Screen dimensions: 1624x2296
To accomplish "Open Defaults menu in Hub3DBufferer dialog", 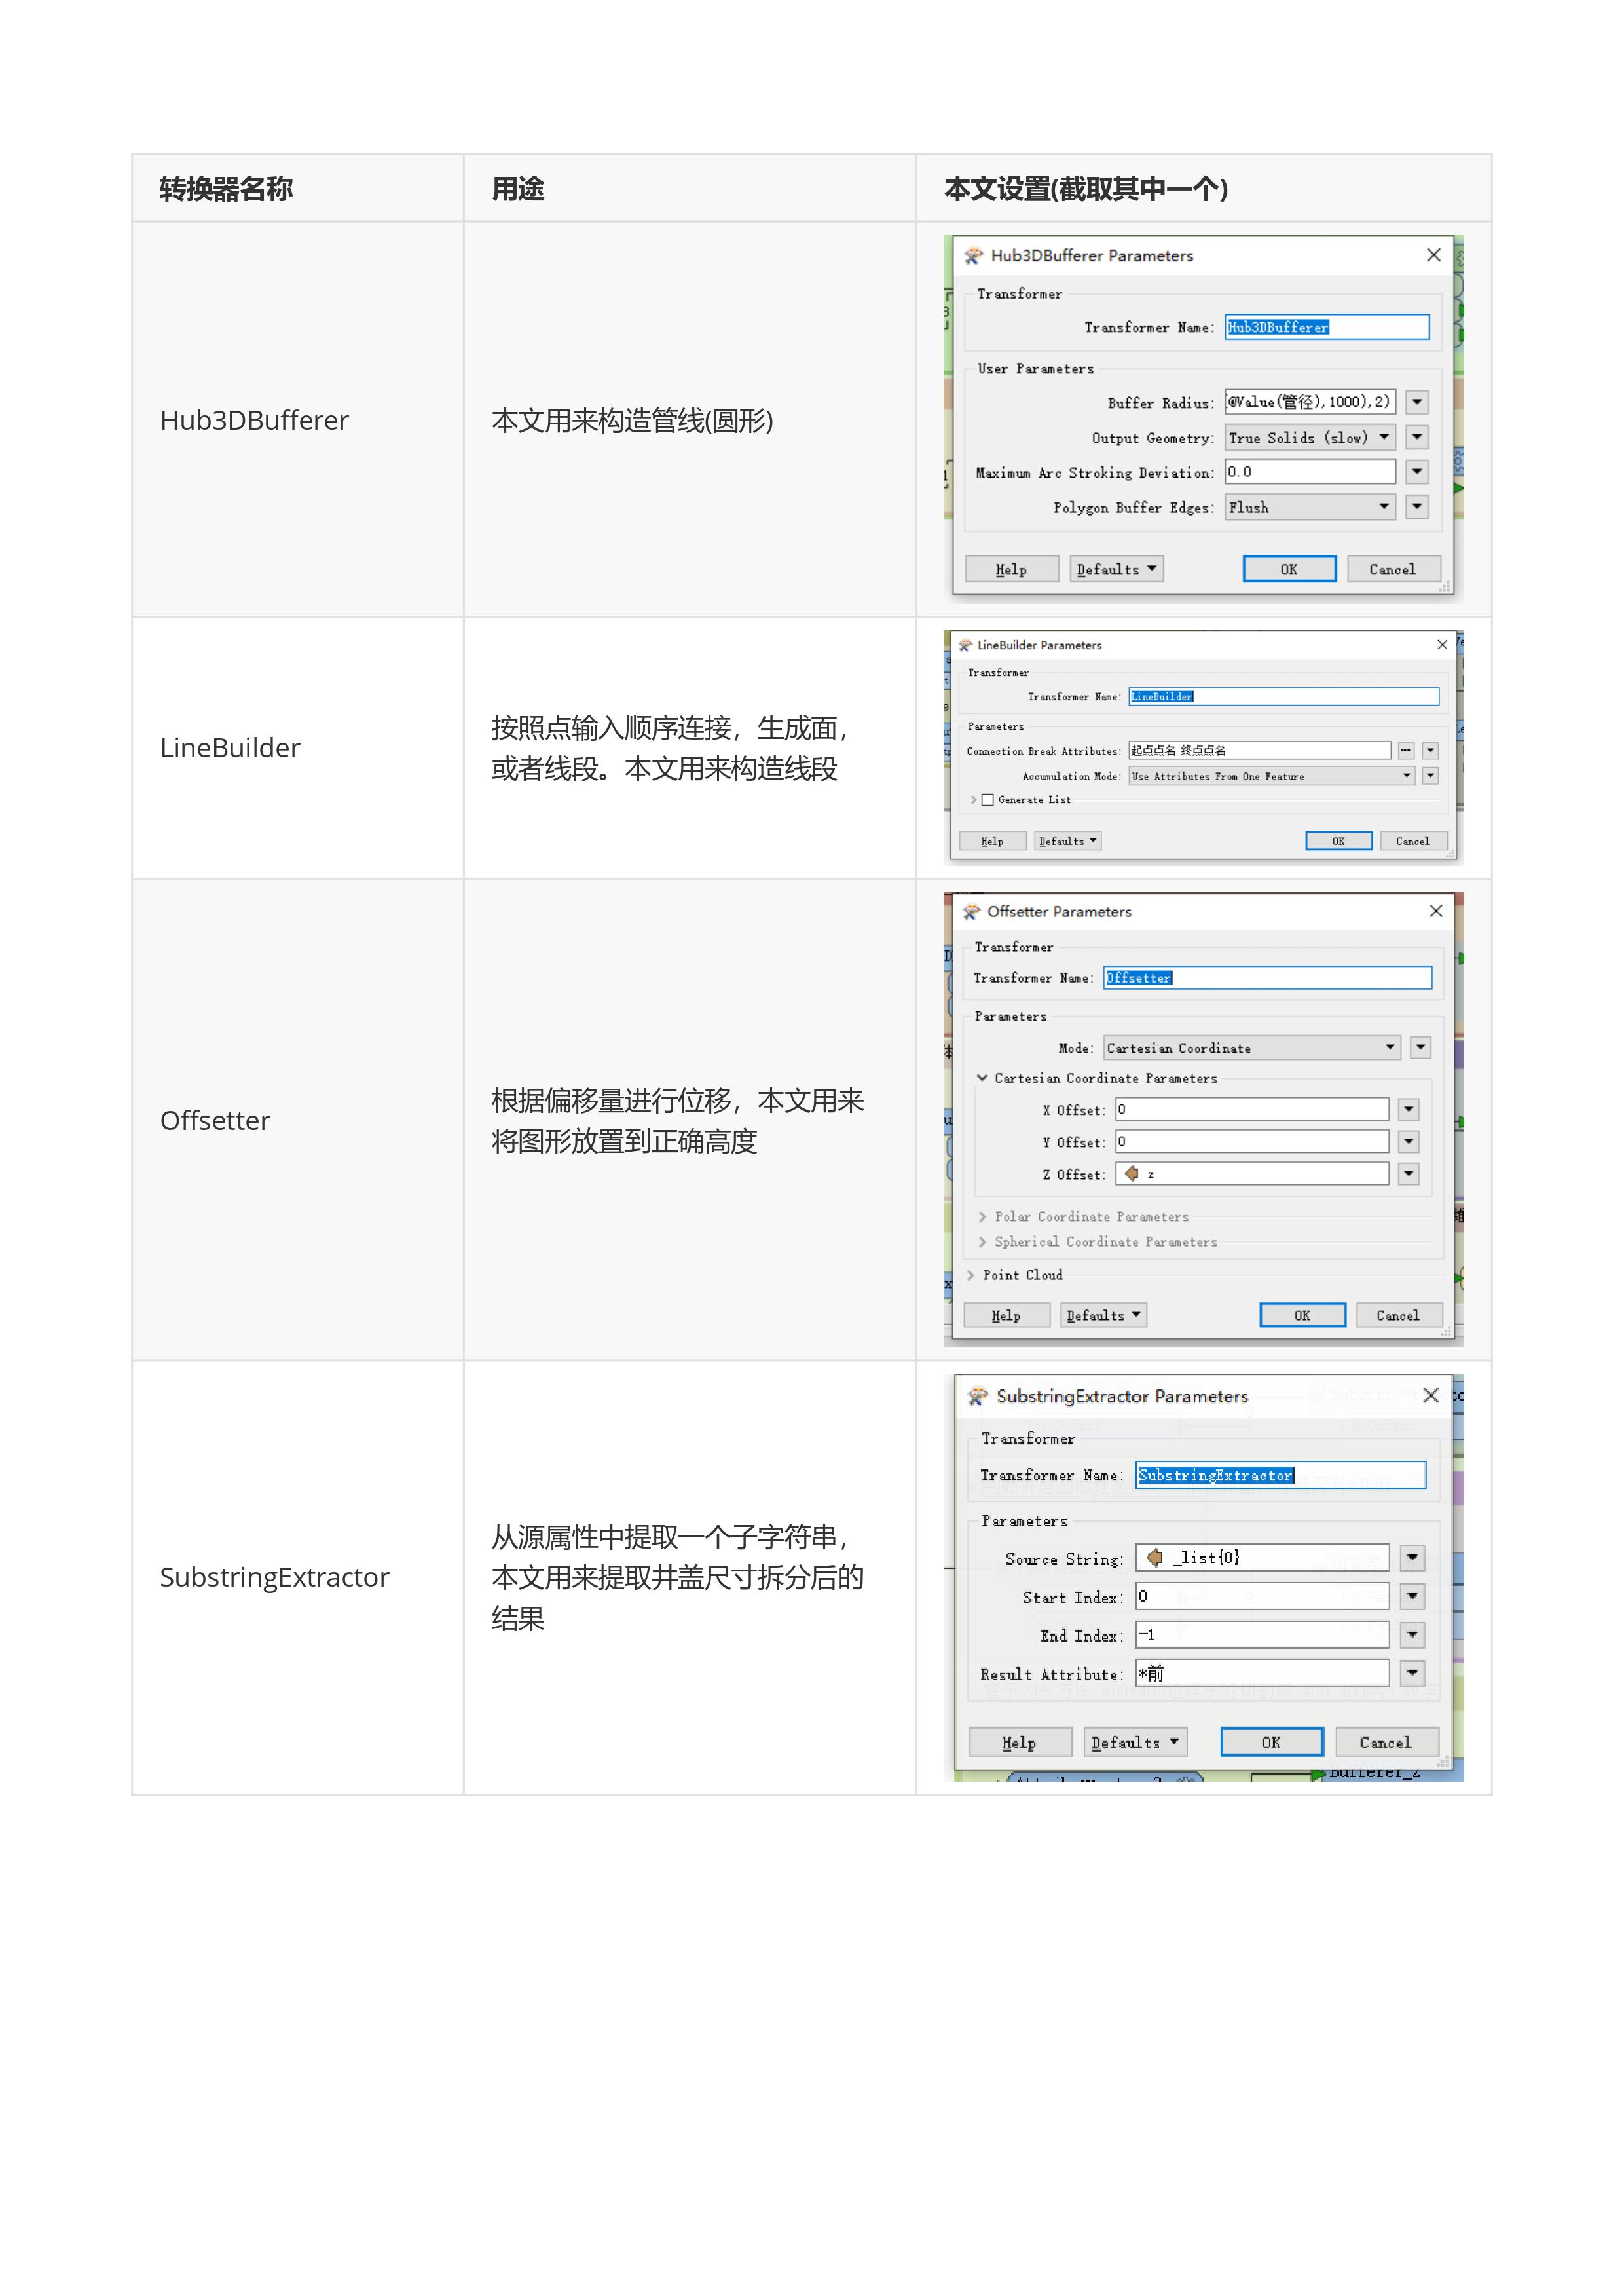I will (1116, 571).
